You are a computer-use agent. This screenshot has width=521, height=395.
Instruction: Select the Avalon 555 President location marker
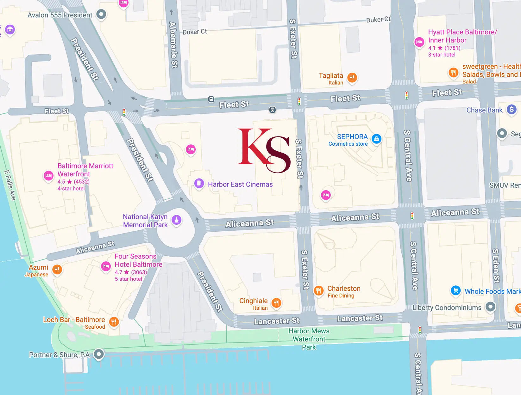tap(101, 14)
